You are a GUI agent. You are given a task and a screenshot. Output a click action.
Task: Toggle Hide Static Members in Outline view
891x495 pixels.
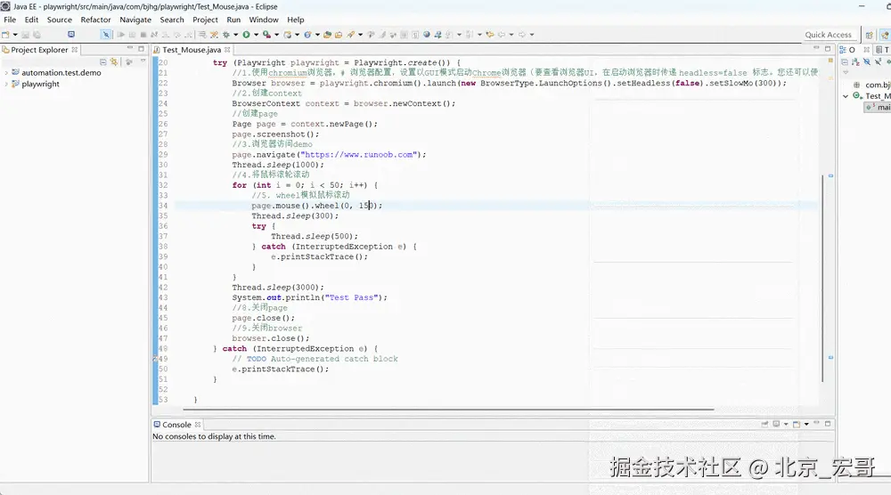[878, 62]
